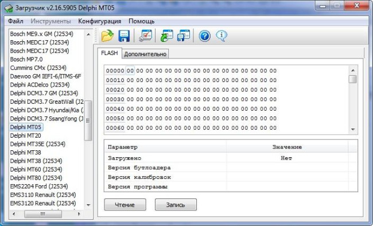Image resolution: width=373 pixels, height=226 pixels.
Task: Open the Конфигурация menu
Action: [99, 21]
